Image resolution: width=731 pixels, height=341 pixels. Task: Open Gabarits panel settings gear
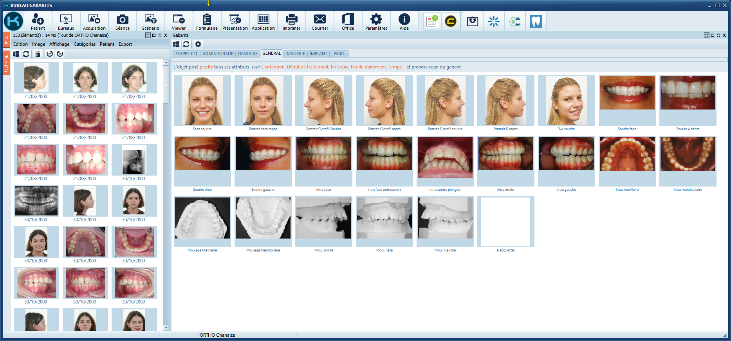(x=198, y=44)
